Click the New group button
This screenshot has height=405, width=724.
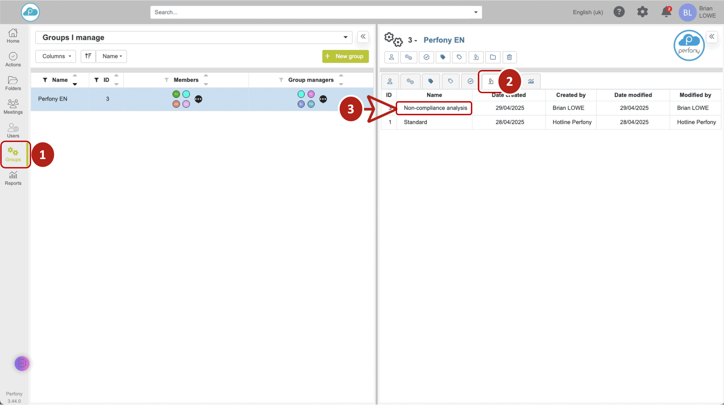345,56
